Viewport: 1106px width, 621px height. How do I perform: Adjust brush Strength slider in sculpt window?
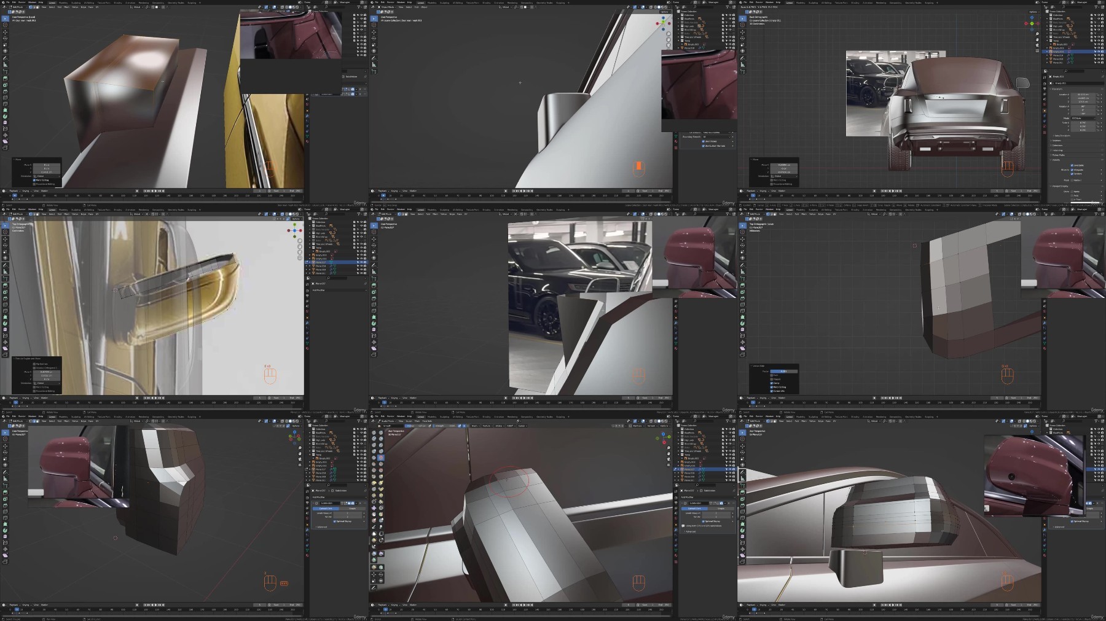445,426
